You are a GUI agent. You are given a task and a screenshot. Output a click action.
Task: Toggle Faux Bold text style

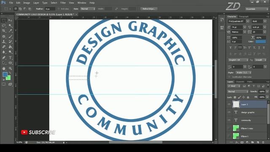[231, 48]
